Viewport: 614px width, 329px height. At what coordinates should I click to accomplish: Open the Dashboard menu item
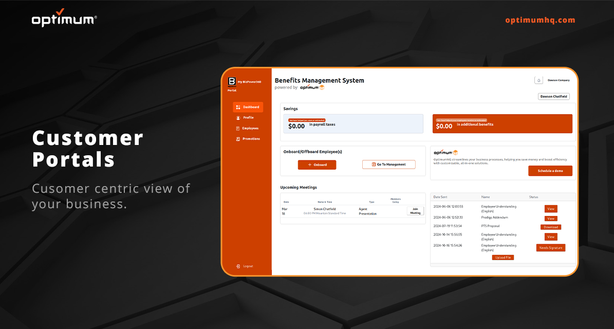(x=248, y=107)
